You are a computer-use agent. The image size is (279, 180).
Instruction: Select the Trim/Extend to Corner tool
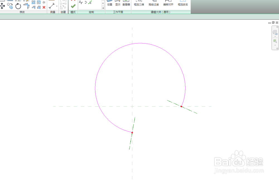pos(26,6)
